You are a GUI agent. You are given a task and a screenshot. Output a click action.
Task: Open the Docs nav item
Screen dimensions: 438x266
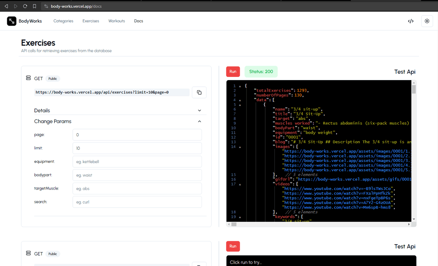click(139, 21)
